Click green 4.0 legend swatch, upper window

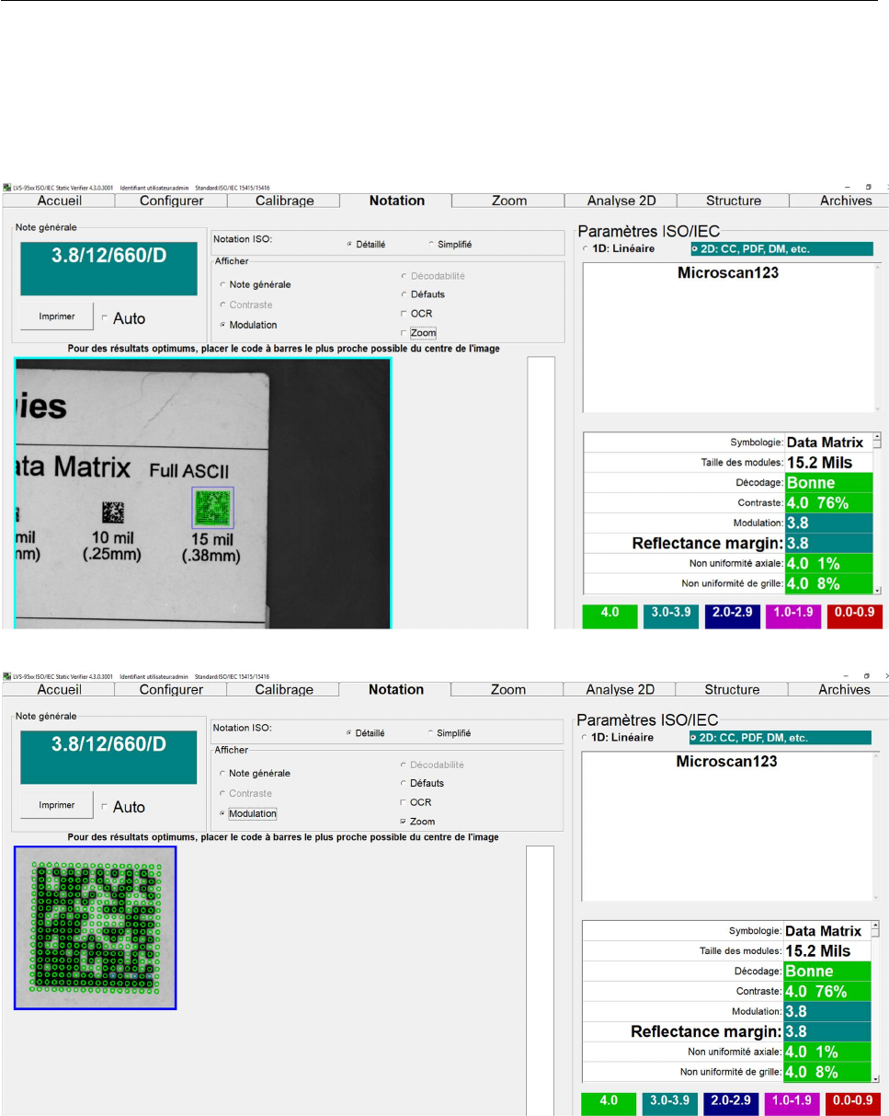pos(610,616)
